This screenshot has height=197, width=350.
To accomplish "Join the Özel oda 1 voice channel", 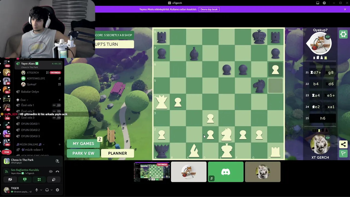I will point(39,105).
